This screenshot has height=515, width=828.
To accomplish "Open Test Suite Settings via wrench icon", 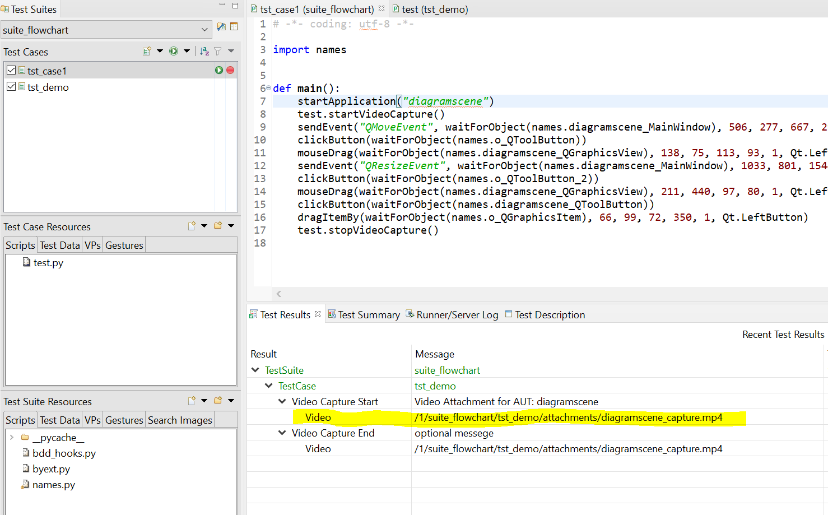I will click(x=221, y=26).
